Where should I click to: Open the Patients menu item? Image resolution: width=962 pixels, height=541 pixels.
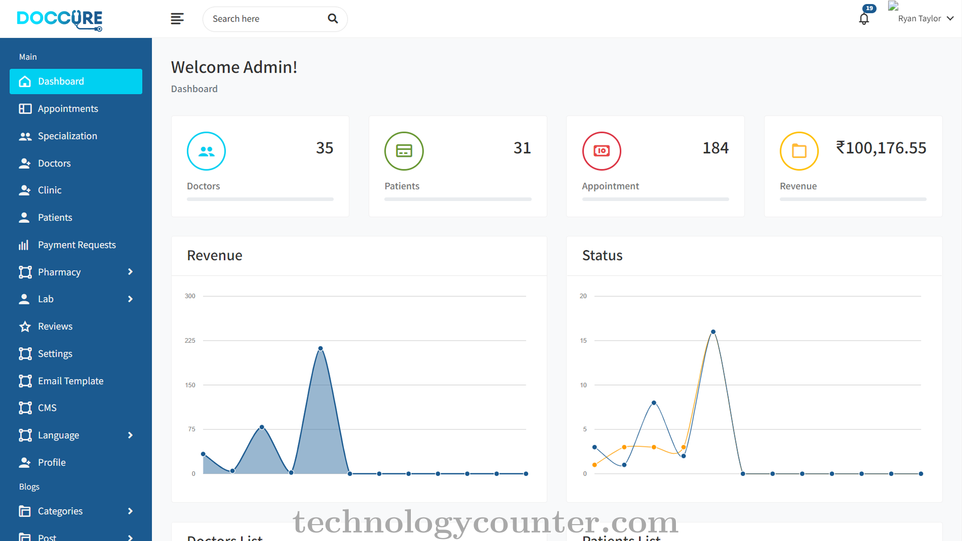(x=76, y=217)
